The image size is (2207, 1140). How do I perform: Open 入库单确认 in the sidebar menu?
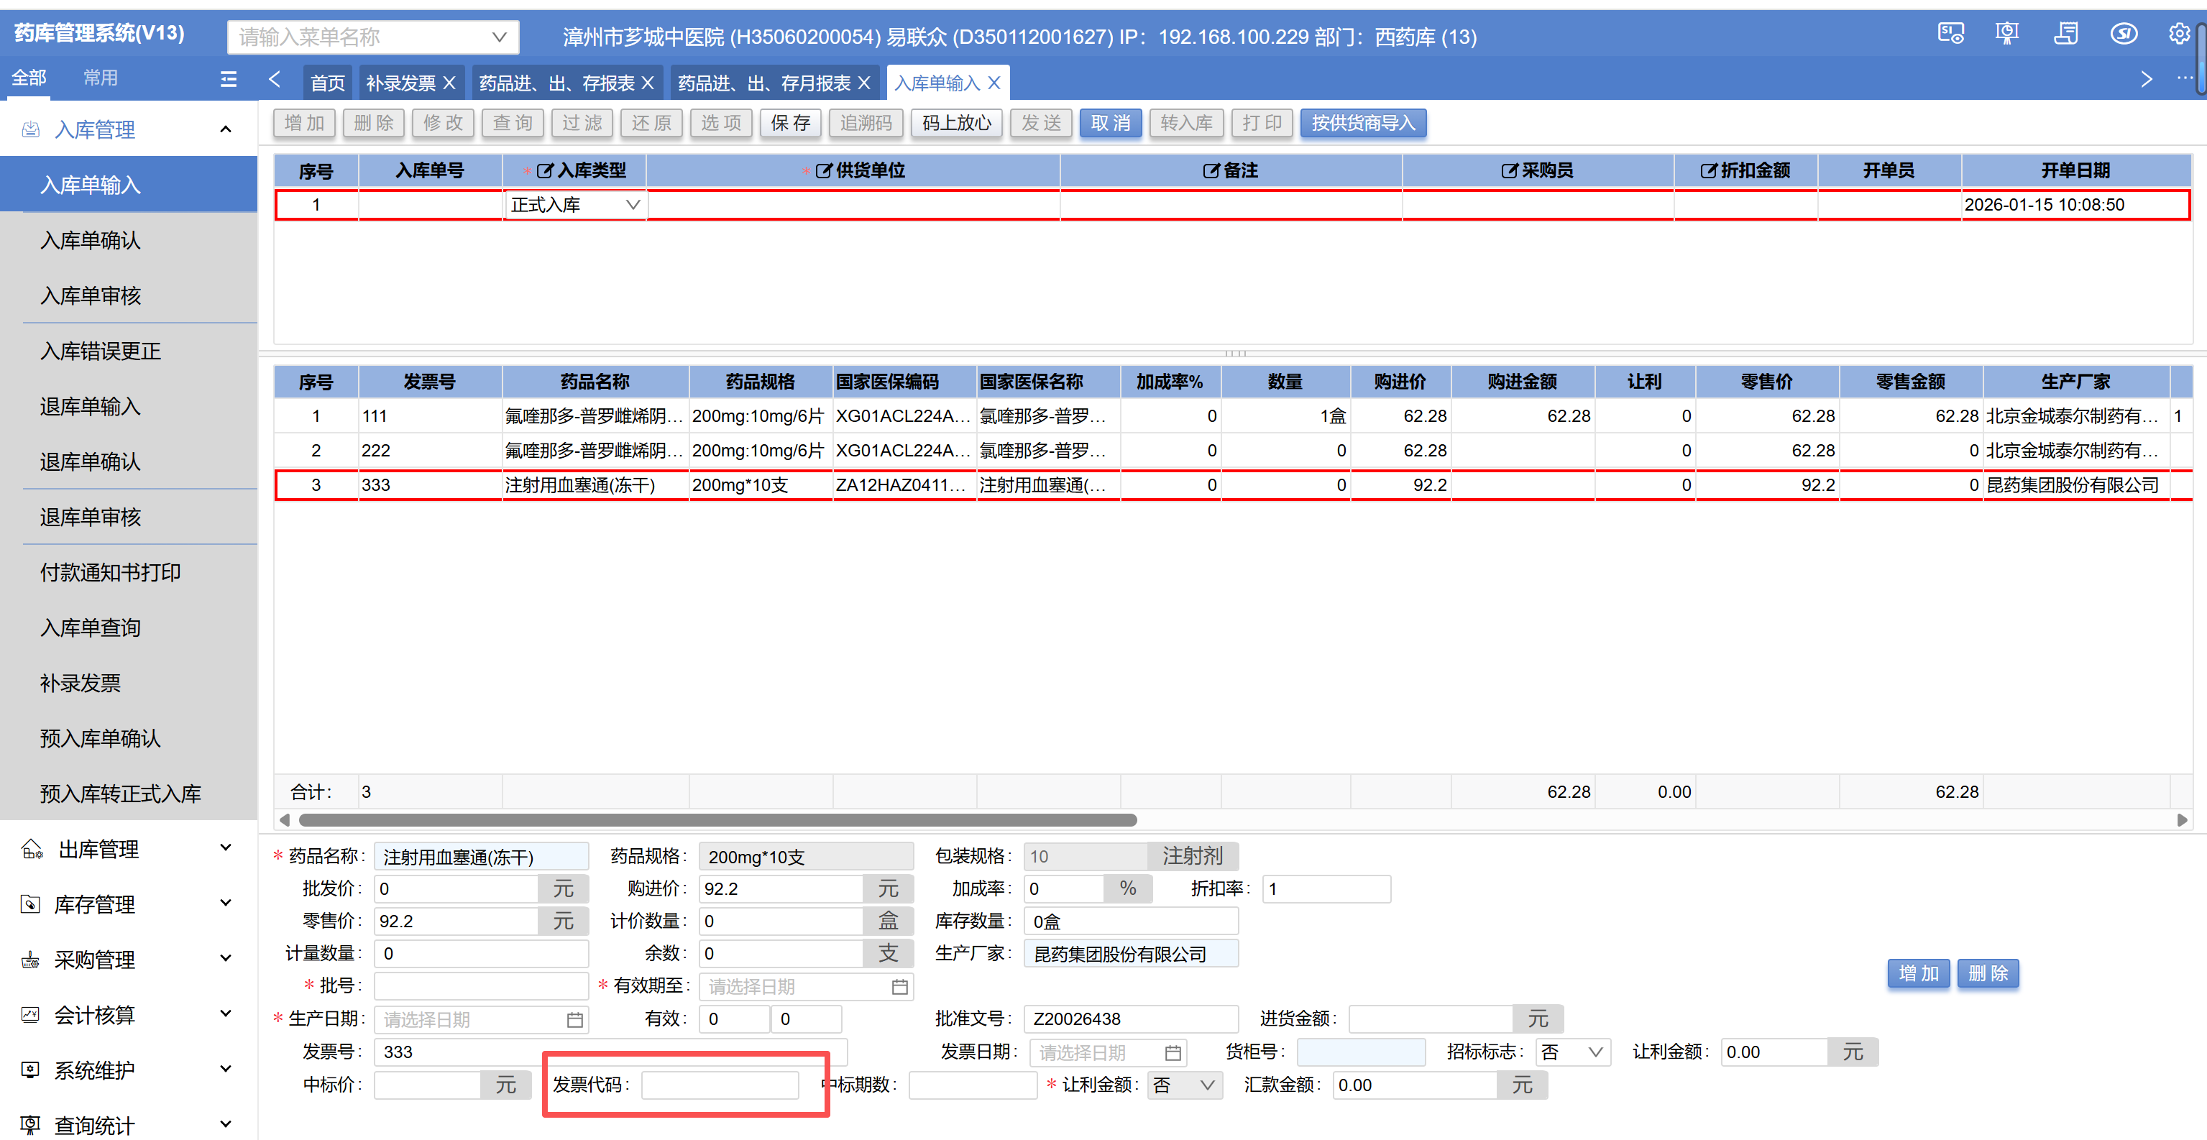click(x=90, y=241)
